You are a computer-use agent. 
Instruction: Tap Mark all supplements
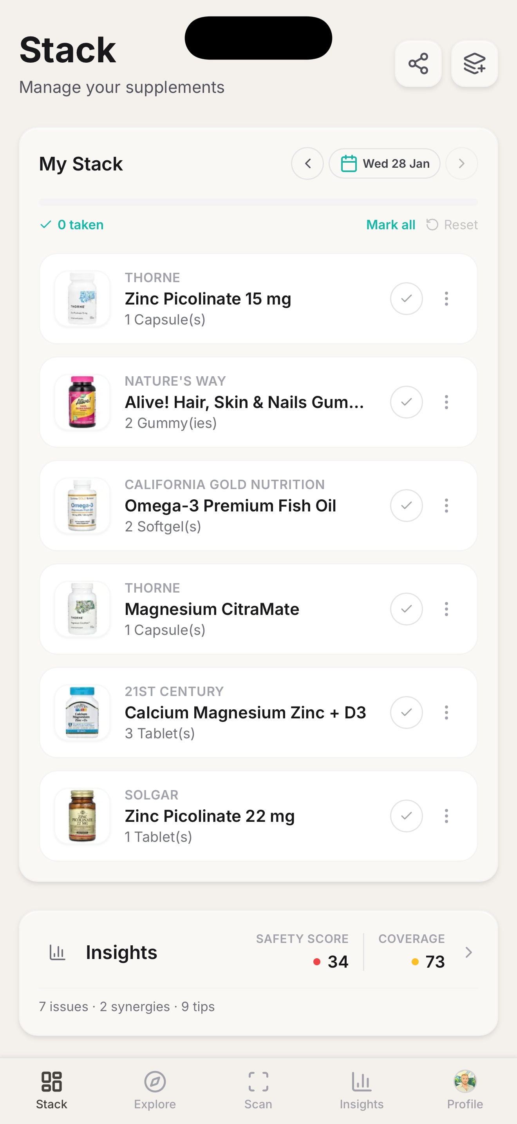click(x=390, y=225)
